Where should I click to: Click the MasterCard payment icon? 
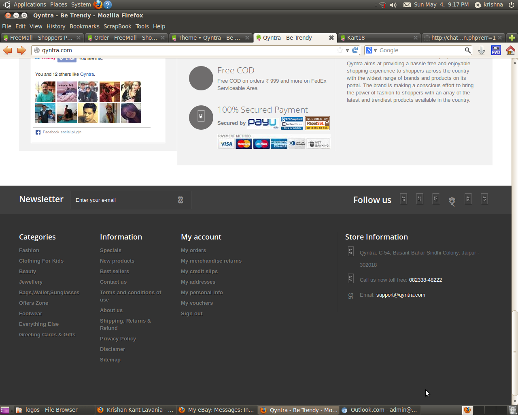coord(244,144)
